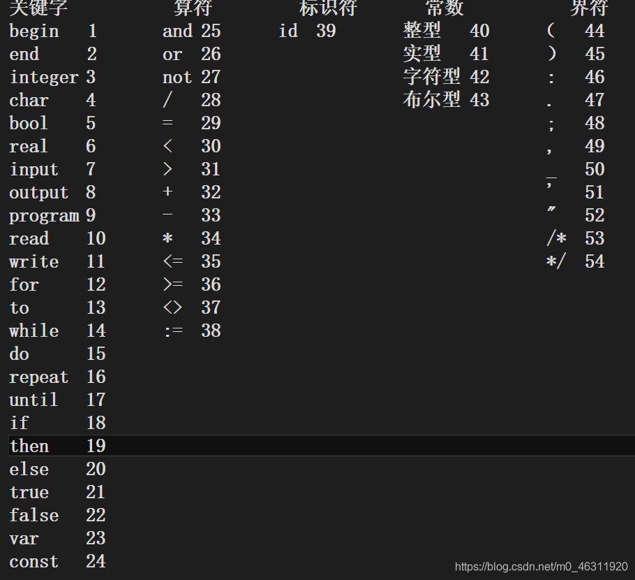The width and height of the screenshot is (635, 580).
Task: Click the code number 24 beside 'const'
Action: (x=96, y=562)
